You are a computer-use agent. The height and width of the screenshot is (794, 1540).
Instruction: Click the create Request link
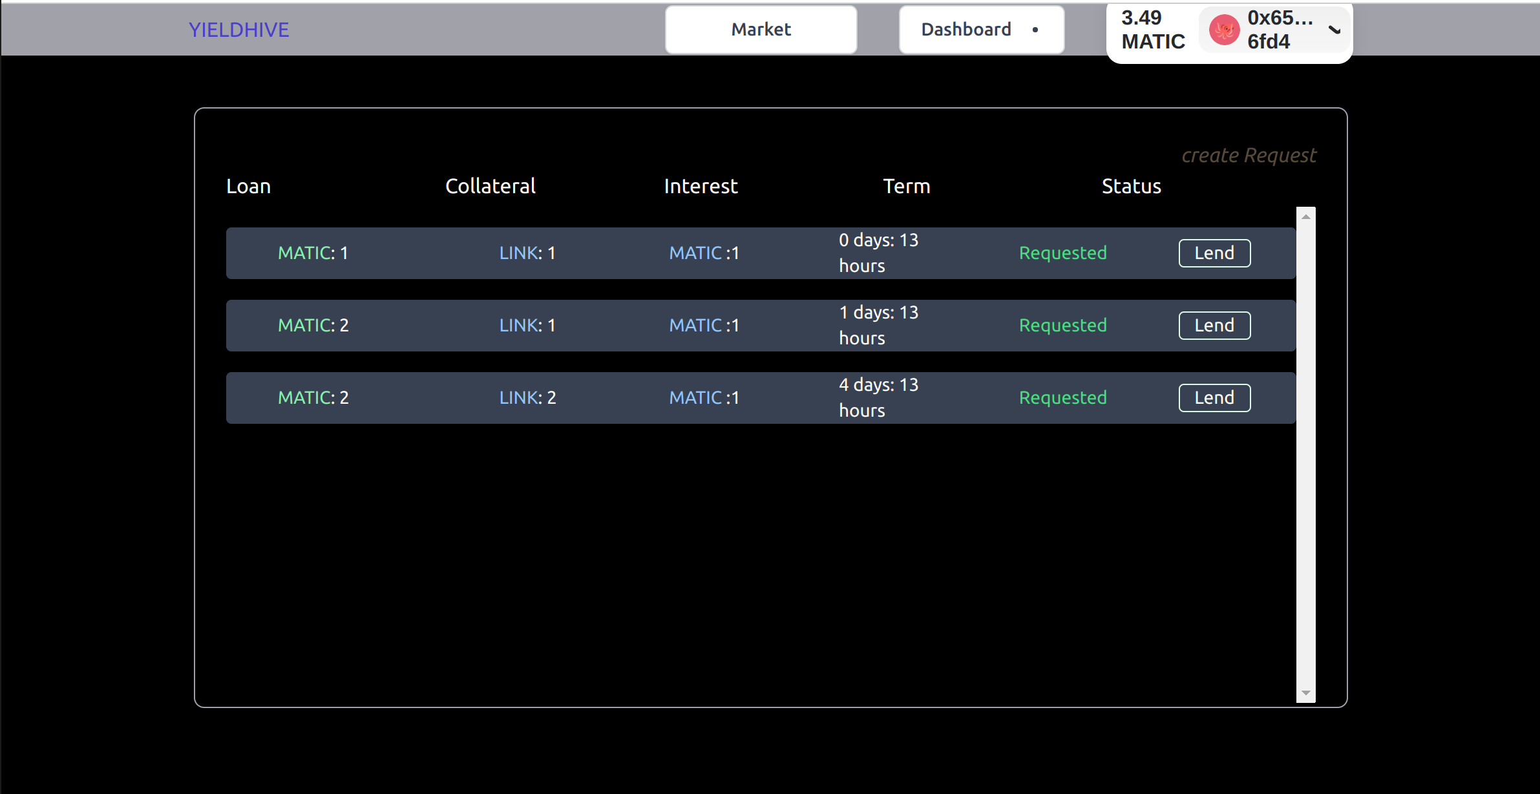(1249, 155)
